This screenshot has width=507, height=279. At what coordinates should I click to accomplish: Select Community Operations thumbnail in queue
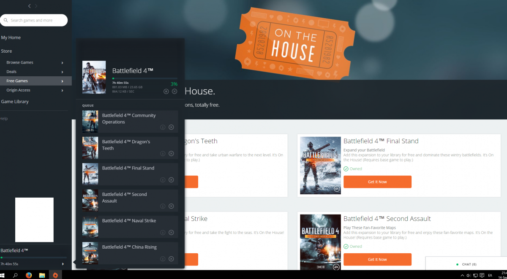(x=90, y=121)
